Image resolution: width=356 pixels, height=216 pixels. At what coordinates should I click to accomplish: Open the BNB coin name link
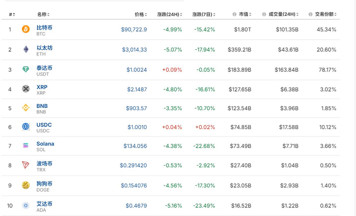pyautogui.click(x=42, y=106)
